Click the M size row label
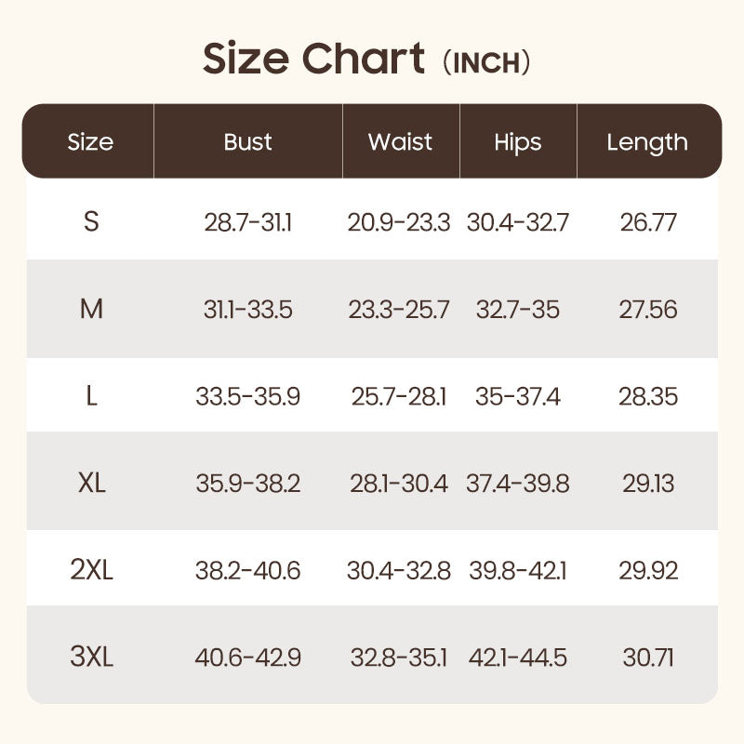 (x=91, y=310)
